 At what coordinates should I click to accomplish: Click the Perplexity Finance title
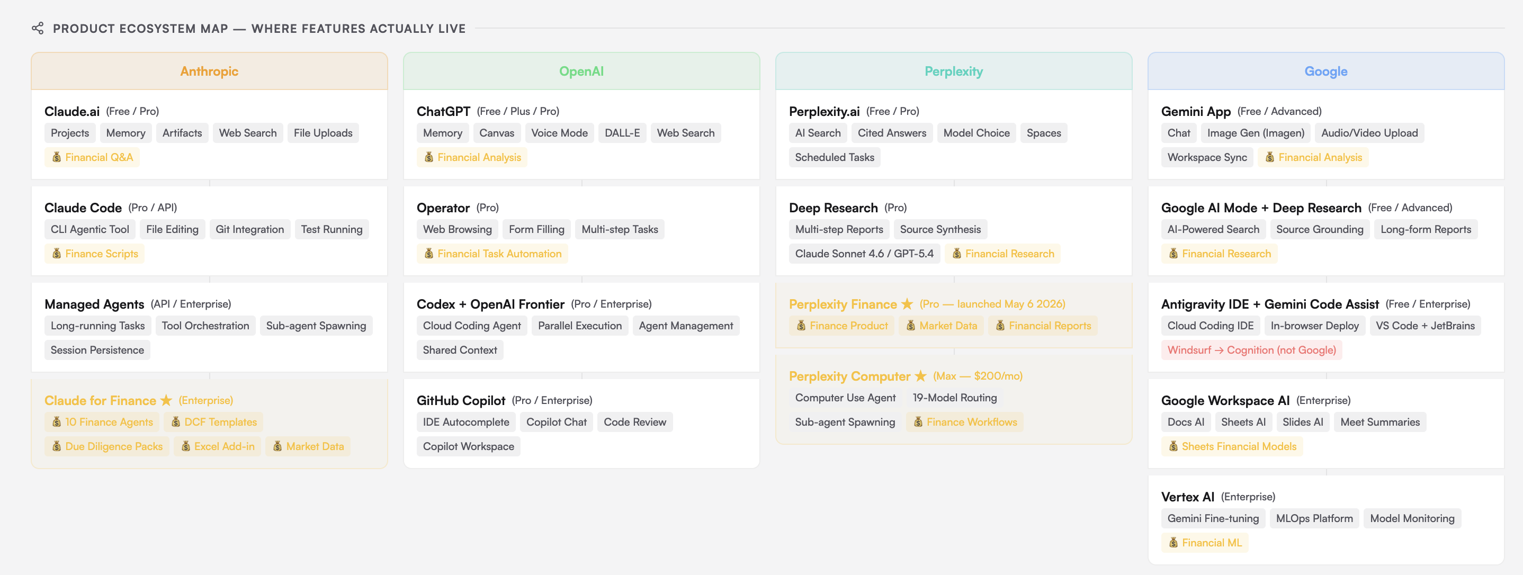pos(843,304)
